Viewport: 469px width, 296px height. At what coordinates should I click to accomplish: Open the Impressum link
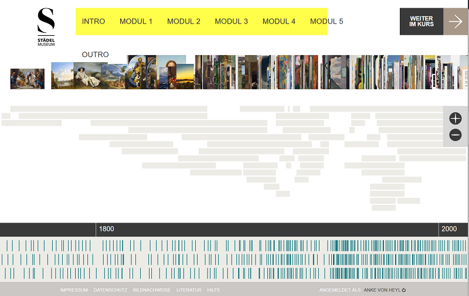(x=74, y=290)
